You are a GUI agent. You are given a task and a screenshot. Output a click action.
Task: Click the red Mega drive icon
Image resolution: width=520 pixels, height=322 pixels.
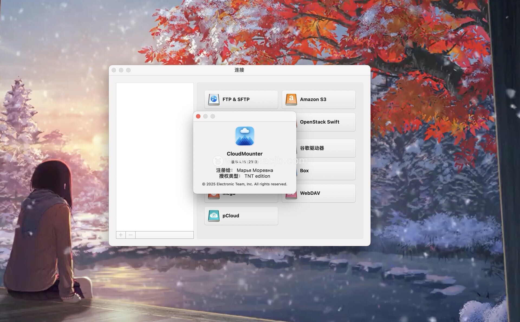point(214,196)
